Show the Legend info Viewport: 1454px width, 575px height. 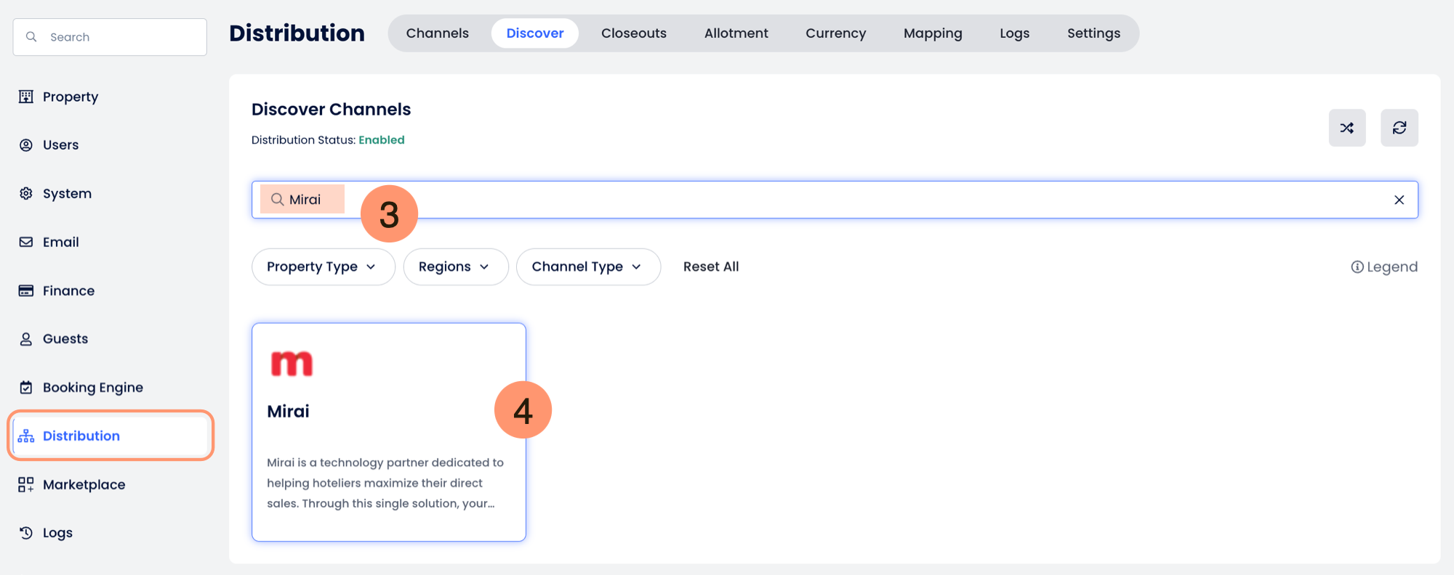[1383, 267]
